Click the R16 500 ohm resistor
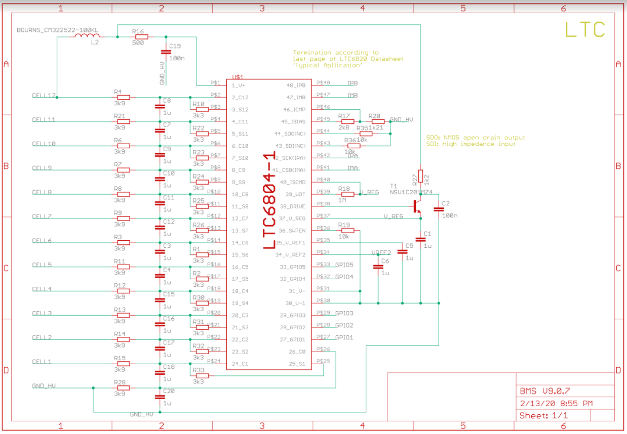The image size is (627, 434). point(141,36)
